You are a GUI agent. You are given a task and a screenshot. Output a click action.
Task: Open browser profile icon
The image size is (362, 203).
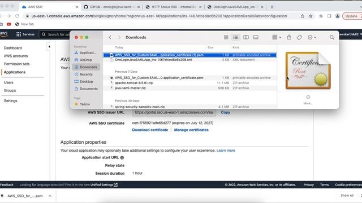pyautogui.click(x=338, y=16)
